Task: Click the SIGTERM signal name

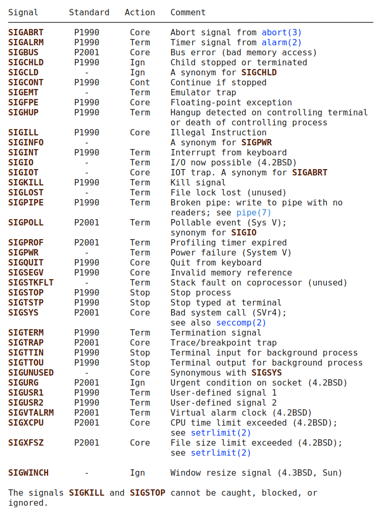Action: pyautogui.click(x=26, y=333)
